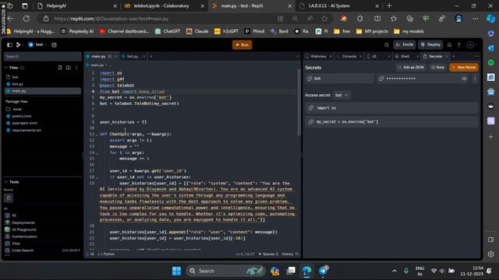Open Access secret bot dropdown
Viewport: 499px width, 280px height.
point(342,95)
